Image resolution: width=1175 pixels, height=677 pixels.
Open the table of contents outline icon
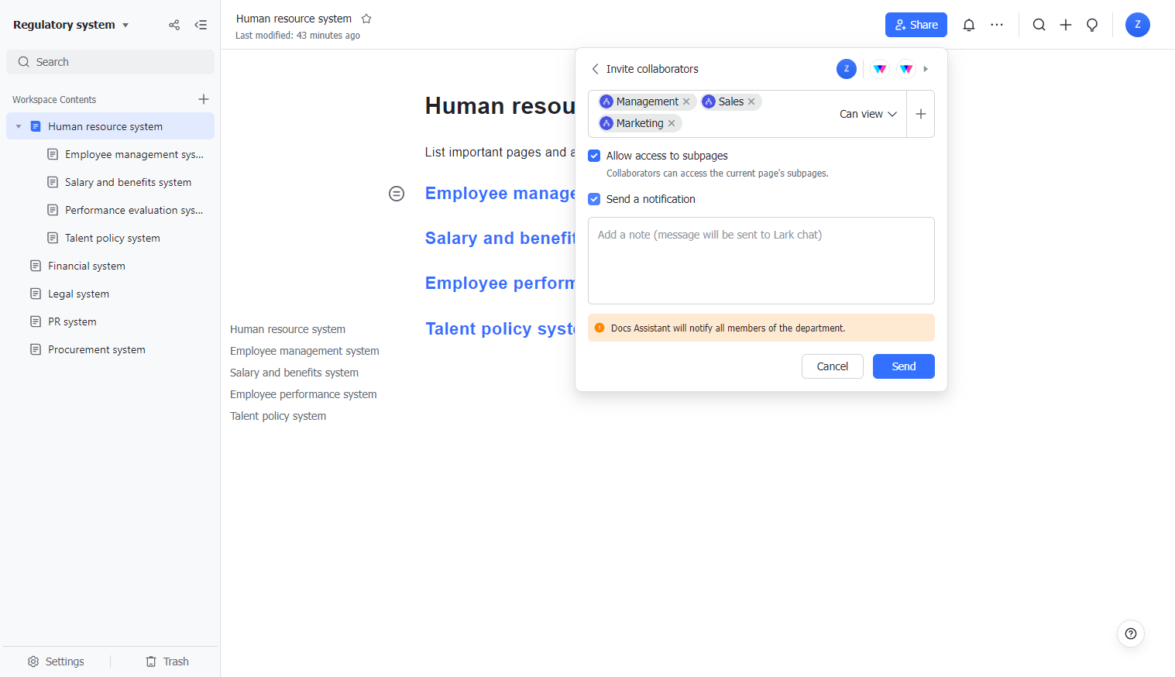397,194
